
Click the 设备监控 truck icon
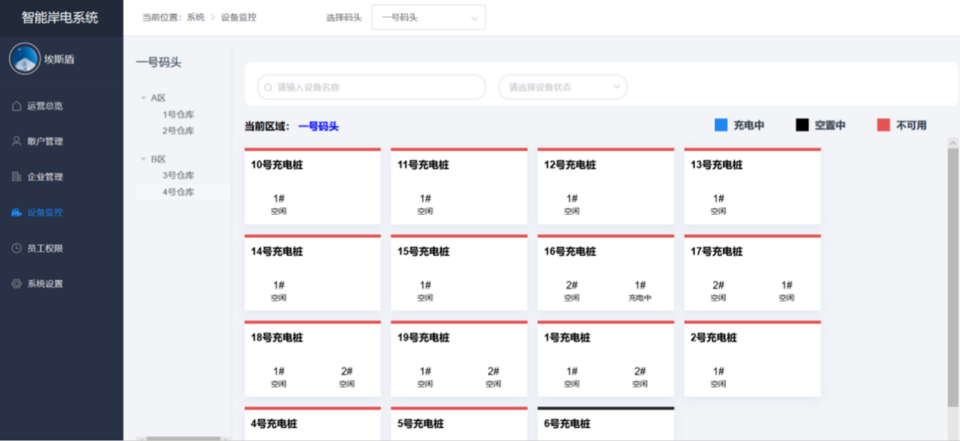tap(17, 213)
